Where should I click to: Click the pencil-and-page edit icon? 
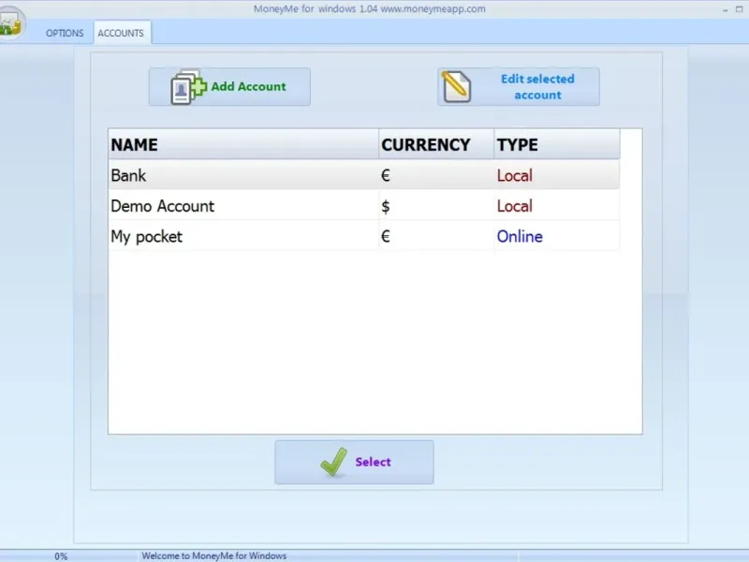[x=456, y=86]
